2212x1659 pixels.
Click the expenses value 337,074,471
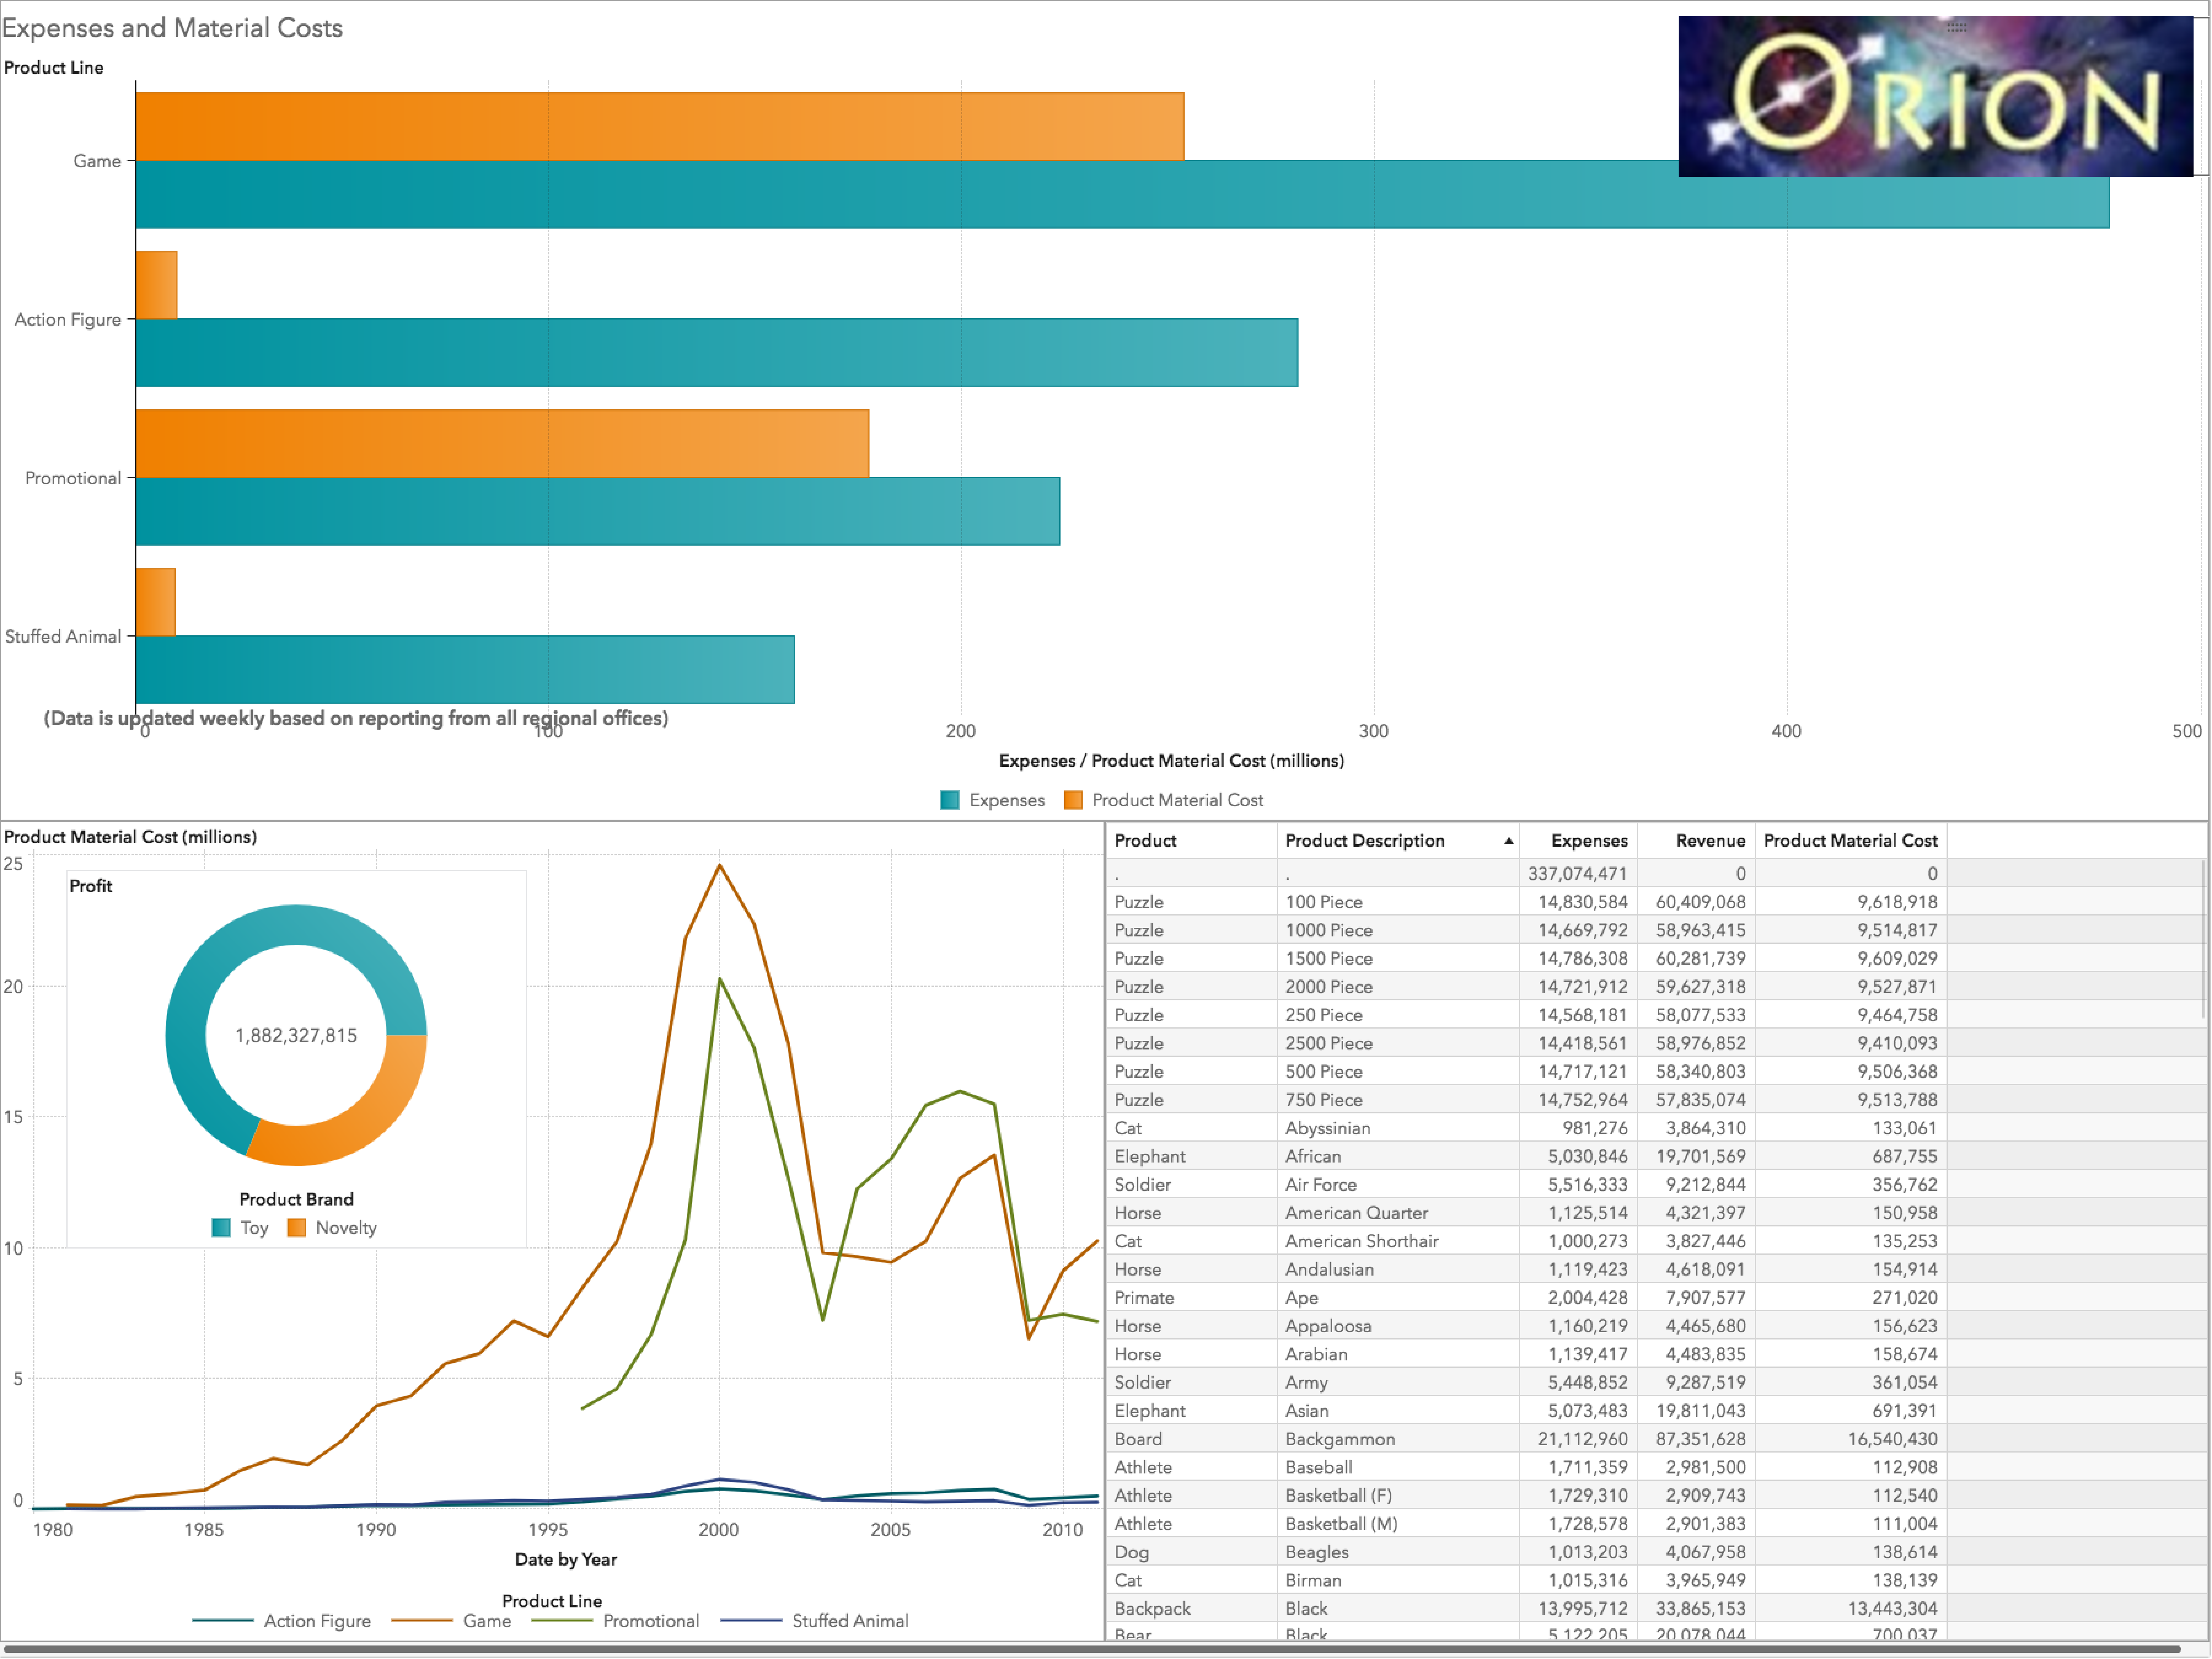(x=1577, y=875)
